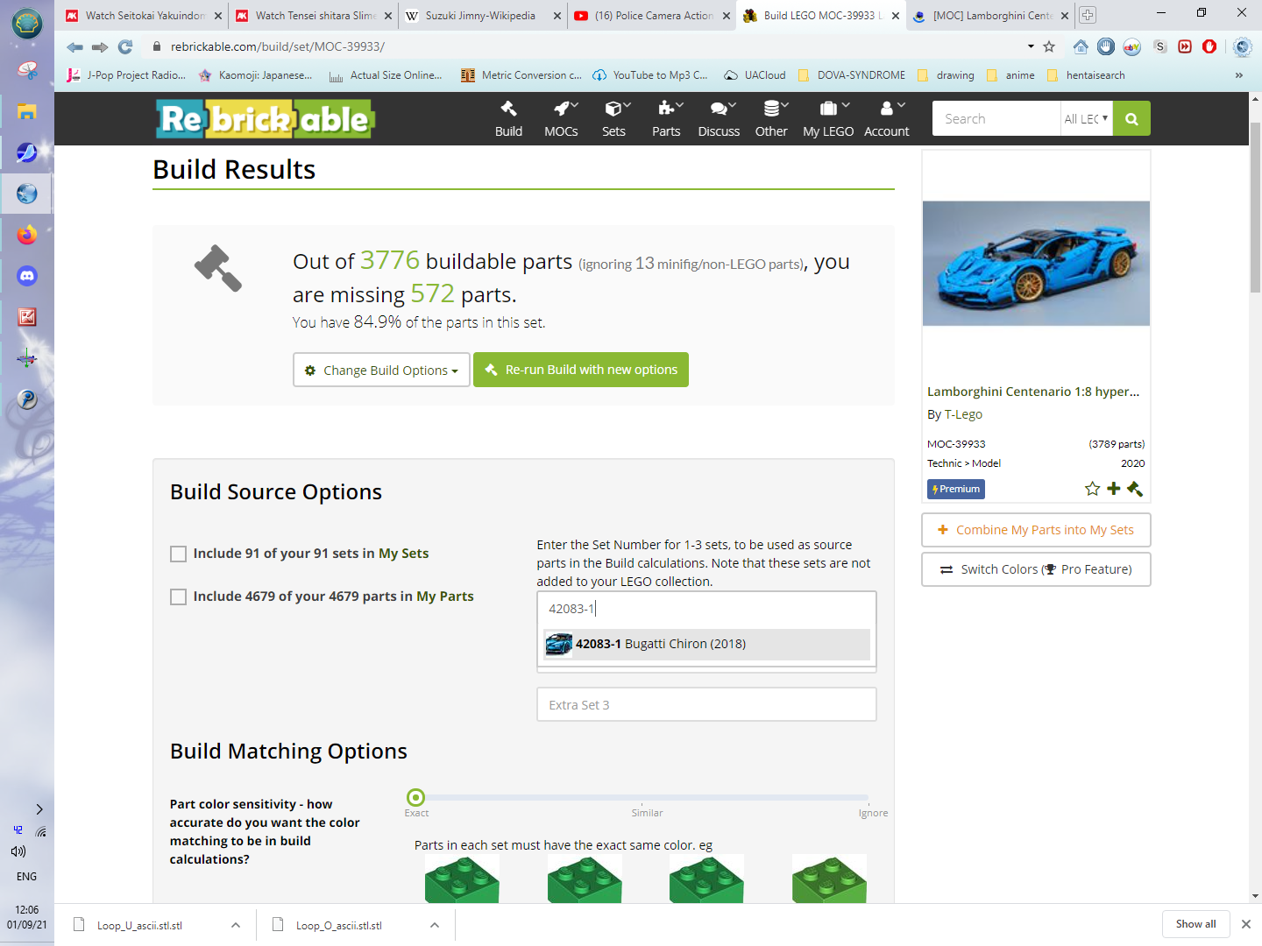
Task: Close the downloads bar with the X
Action: pos(1245,924)
